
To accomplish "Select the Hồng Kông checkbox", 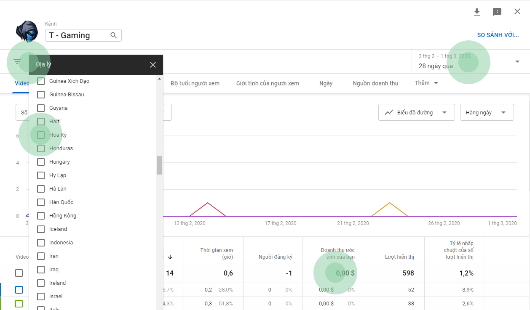I will 41,216.
